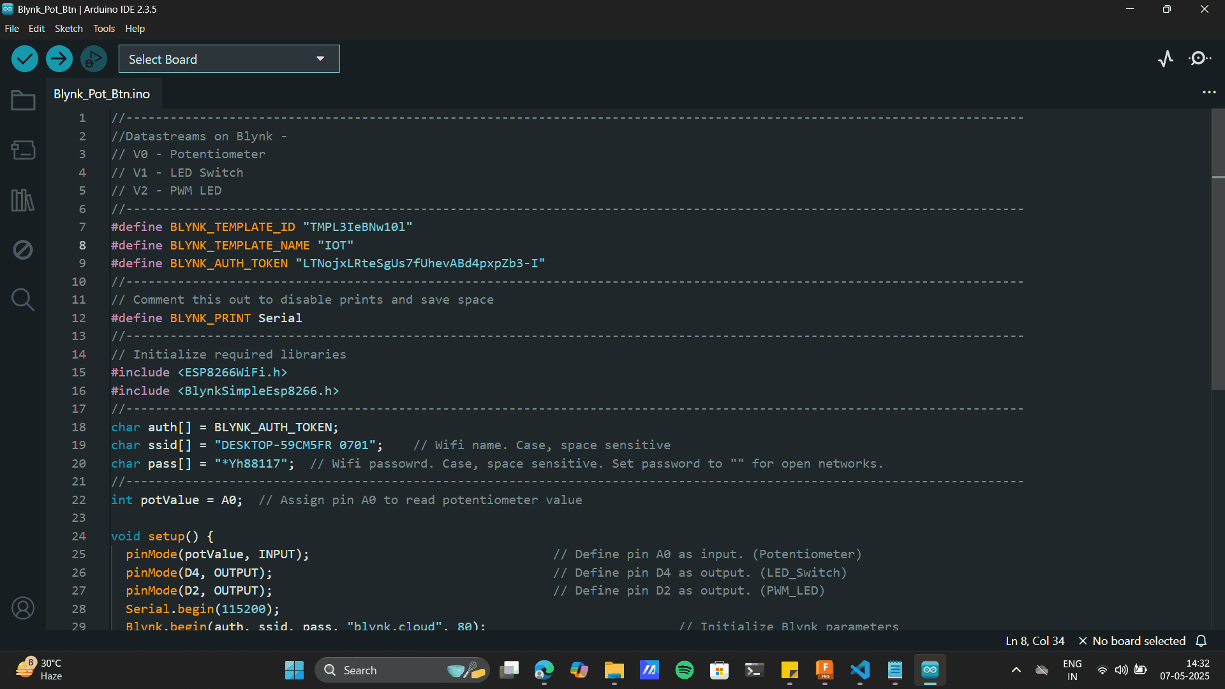Open Microsoft Store from taskbar

[x=720, y=670]
